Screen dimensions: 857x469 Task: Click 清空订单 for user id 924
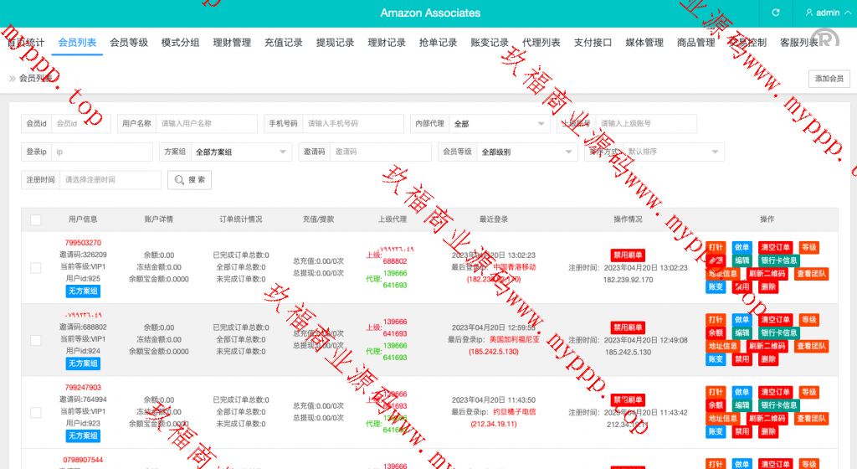point(775,320)
